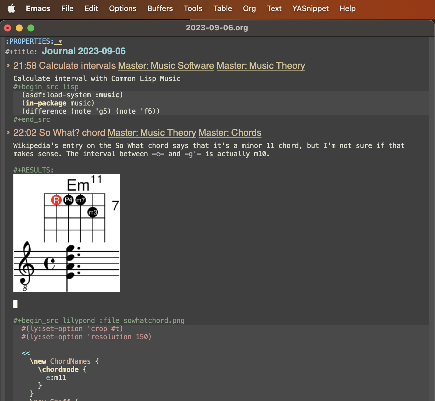Click the red R root dot in chord diagram
Image resolution: width=435 pixels, height=401 pixels.
point(56,200)
